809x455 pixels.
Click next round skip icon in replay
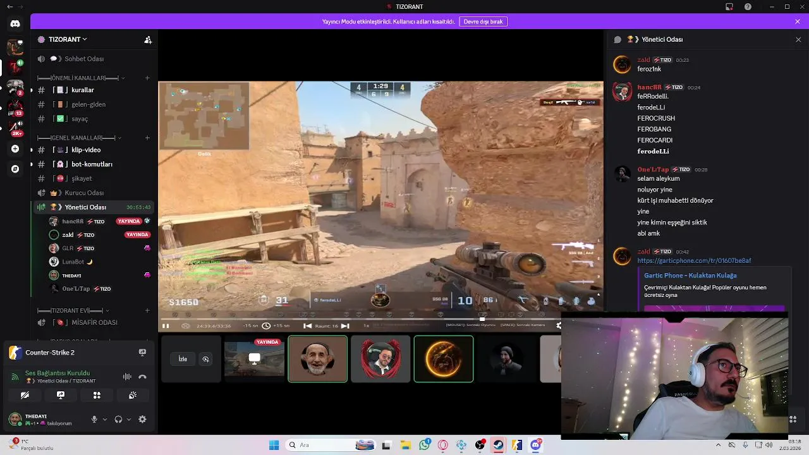point(345,325)
